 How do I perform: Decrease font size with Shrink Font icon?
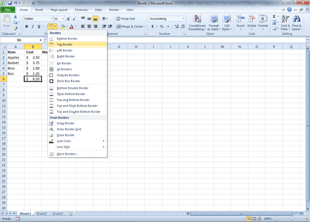[74, 19]
